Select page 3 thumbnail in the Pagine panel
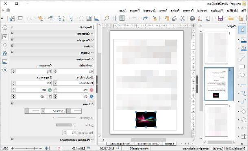Screen dimensions: 248x151 [x=216, y=121]
